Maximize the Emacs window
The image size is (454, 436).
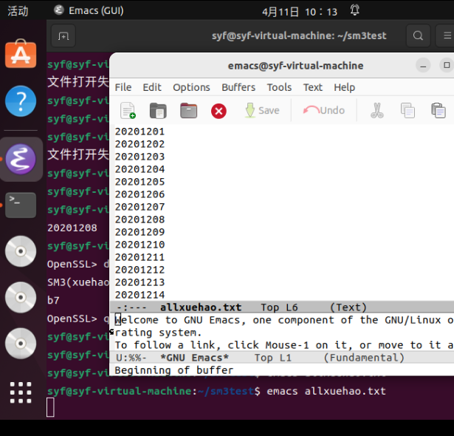tap(447, 65)
